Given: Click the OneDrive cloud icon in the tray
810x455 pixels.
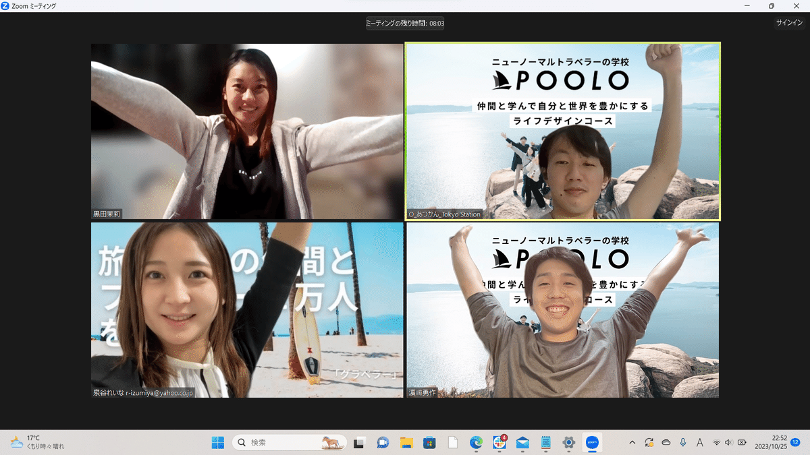Looking at the screenshot, I should (666, 443).
